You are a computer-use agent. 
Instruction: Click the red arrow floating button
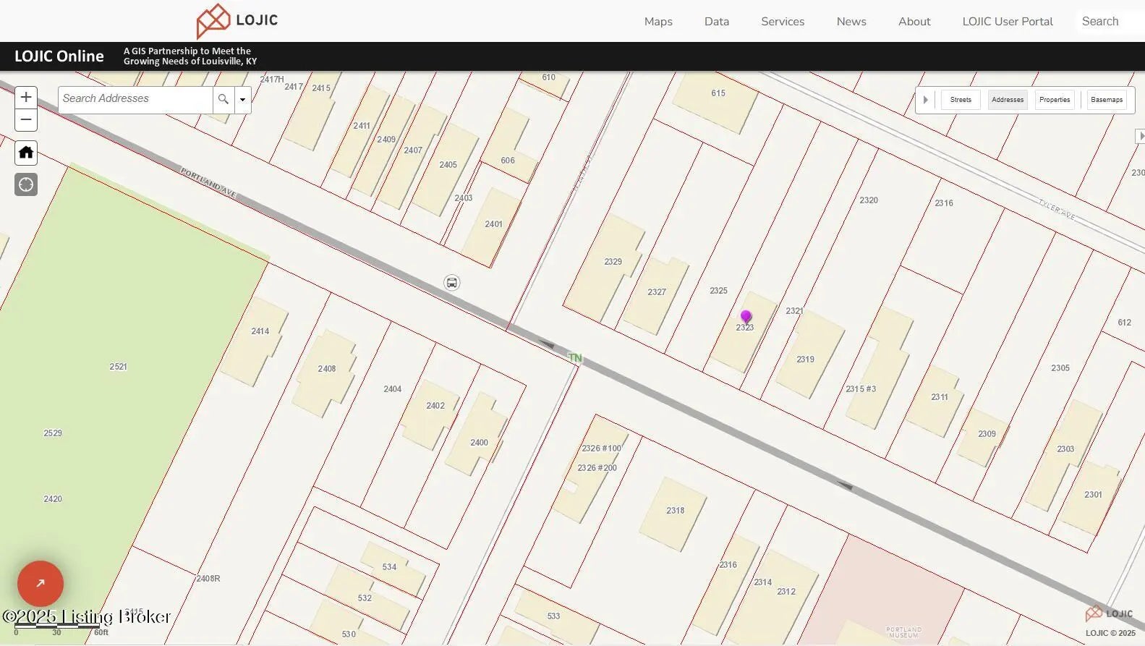pyautogui.click(x=41, y=583)
